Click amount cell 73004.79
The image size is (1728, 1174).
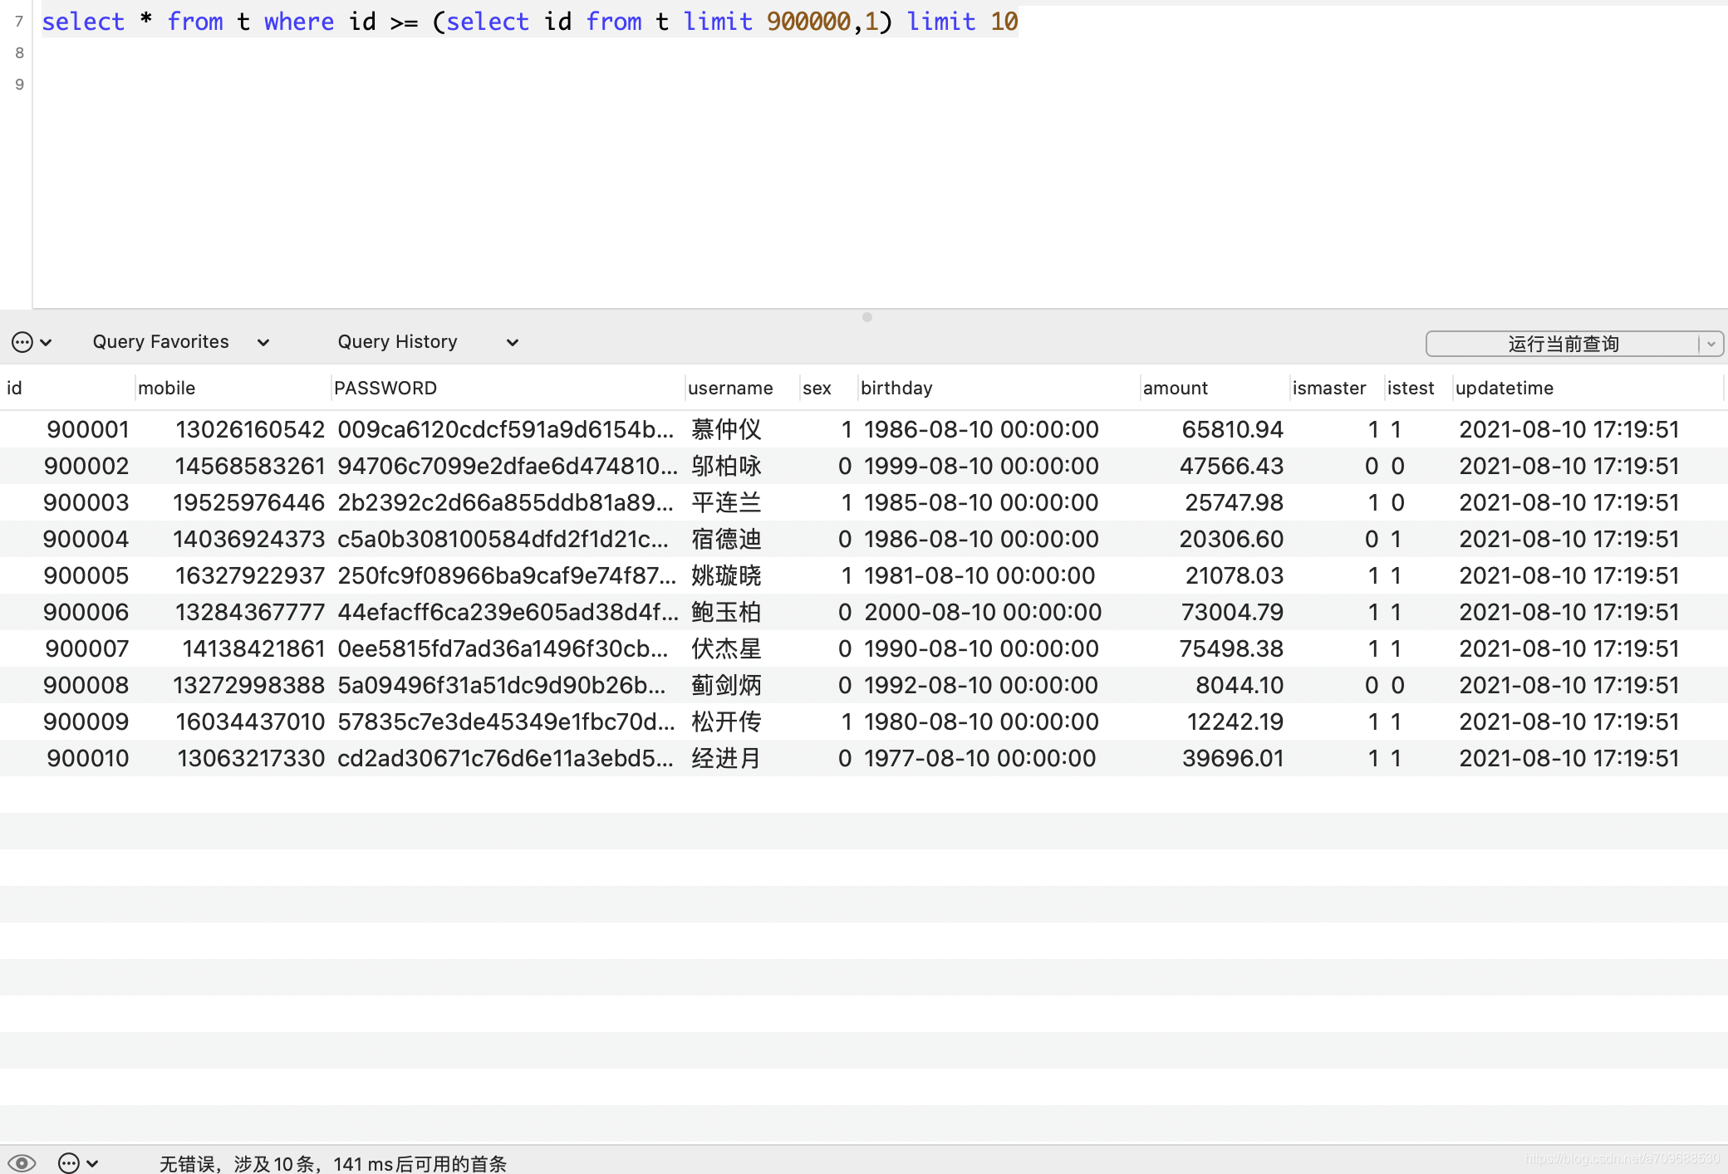1232,612
